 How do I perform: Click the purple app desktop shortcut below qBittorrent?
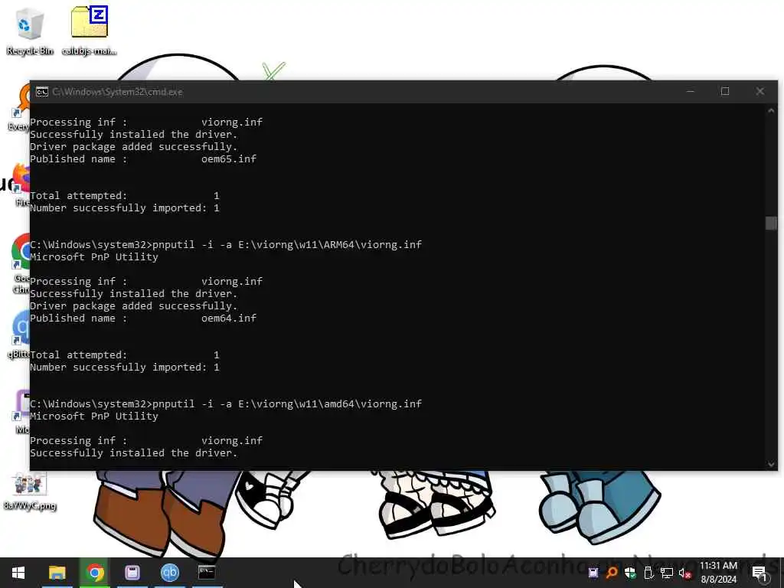[21, 411]
